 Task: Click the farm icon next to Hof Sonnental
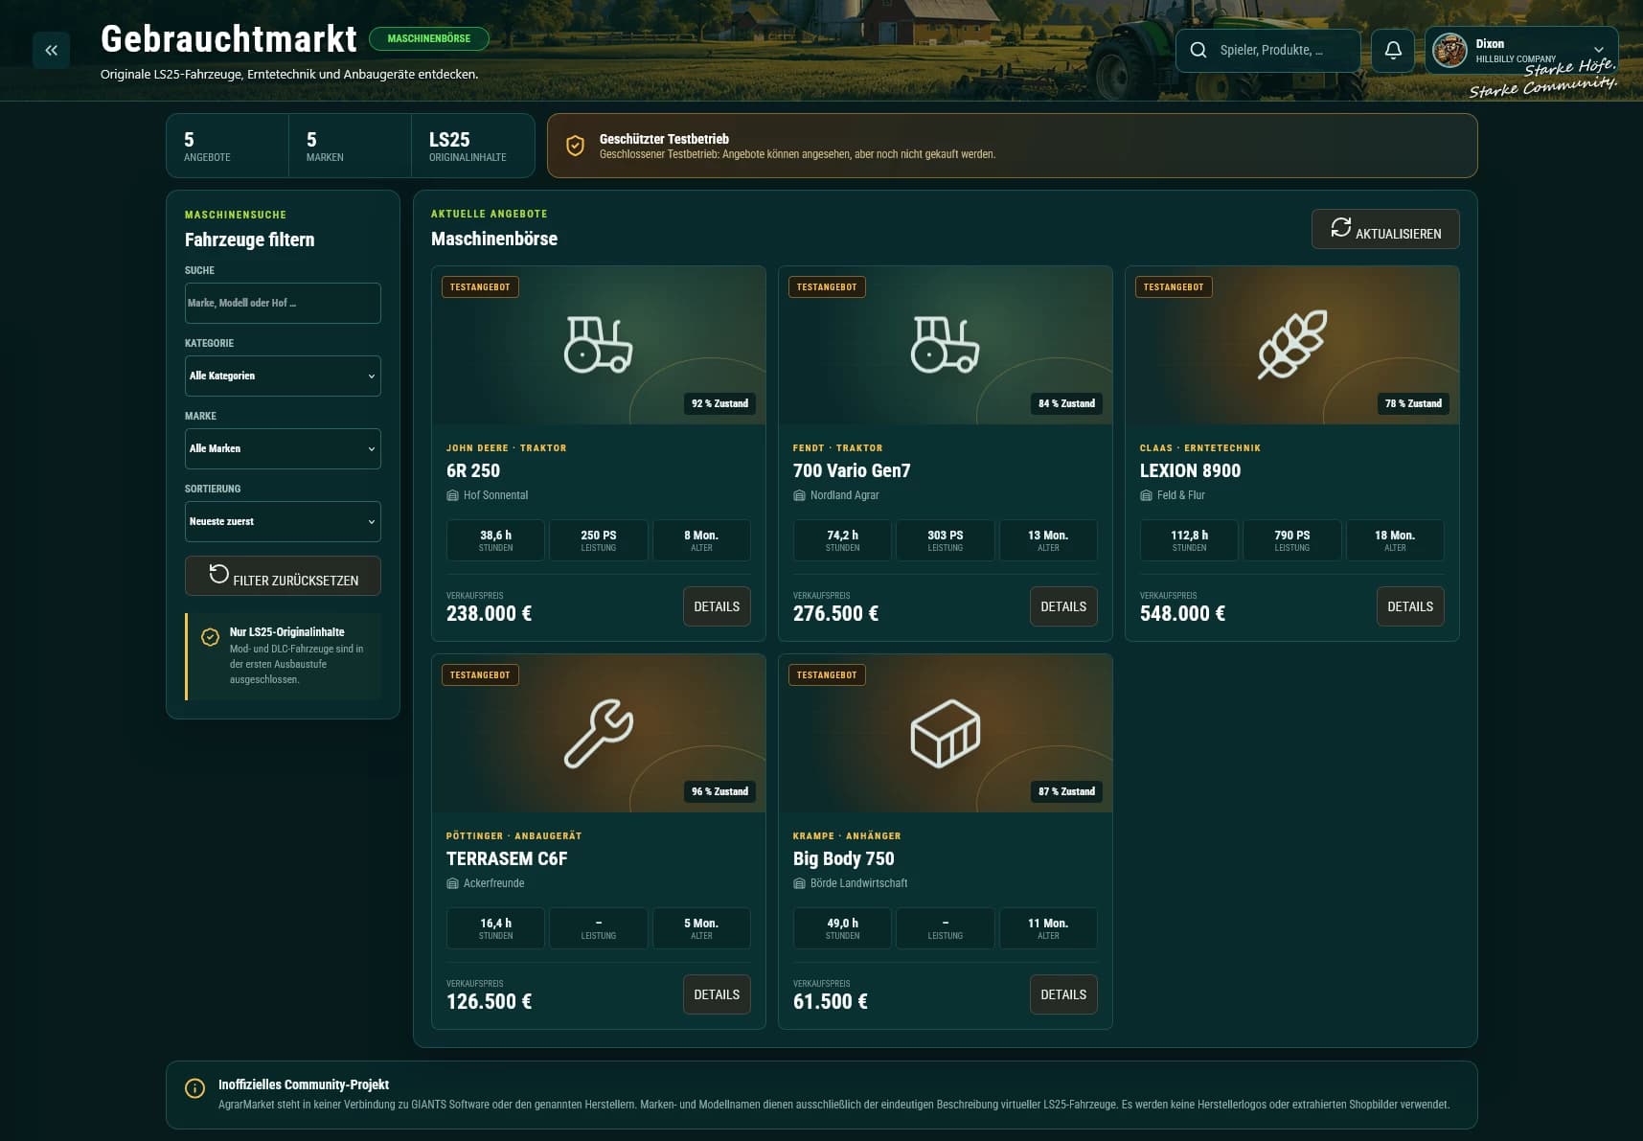pos(452,495)
